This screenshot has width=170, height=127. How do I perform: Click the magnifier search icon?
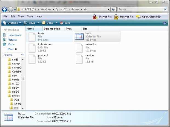pyautogui.click(x=165, y=9)
